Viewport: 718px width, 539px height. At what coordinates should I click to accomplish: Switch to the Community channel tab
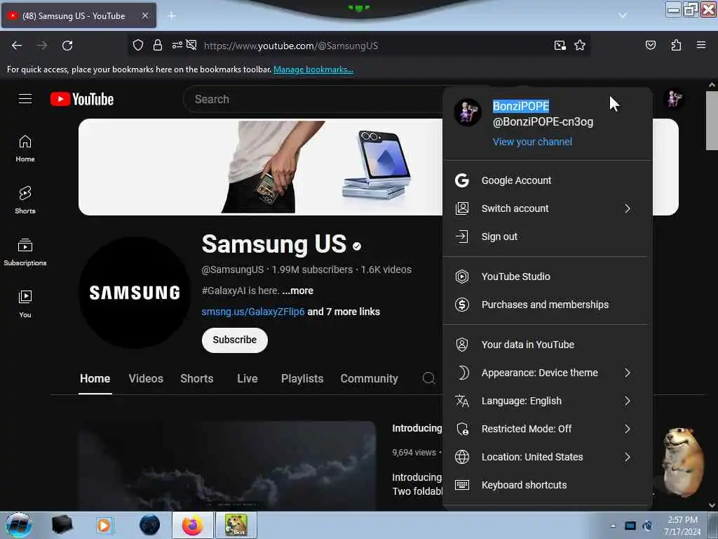click(x=369, y=378)
